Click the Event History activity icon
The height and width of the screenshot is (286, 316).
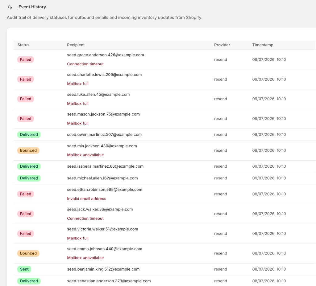pyautogui.click(x=10, y=7)
